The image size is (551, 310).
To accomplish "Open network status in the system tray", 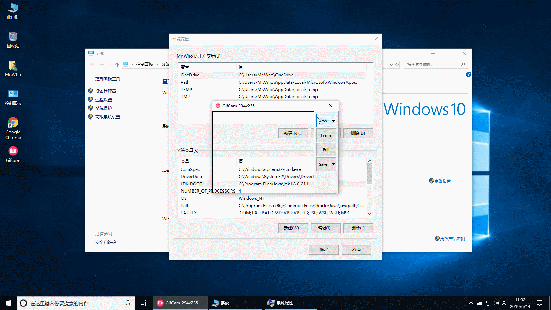I will 488,303.
